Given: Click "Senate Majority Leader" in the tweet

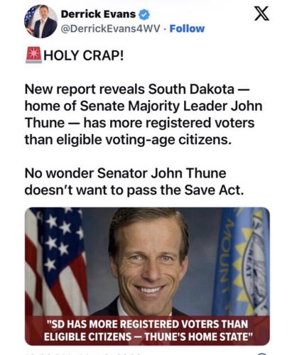Looking at the screenshot, I should coord(154,106).
